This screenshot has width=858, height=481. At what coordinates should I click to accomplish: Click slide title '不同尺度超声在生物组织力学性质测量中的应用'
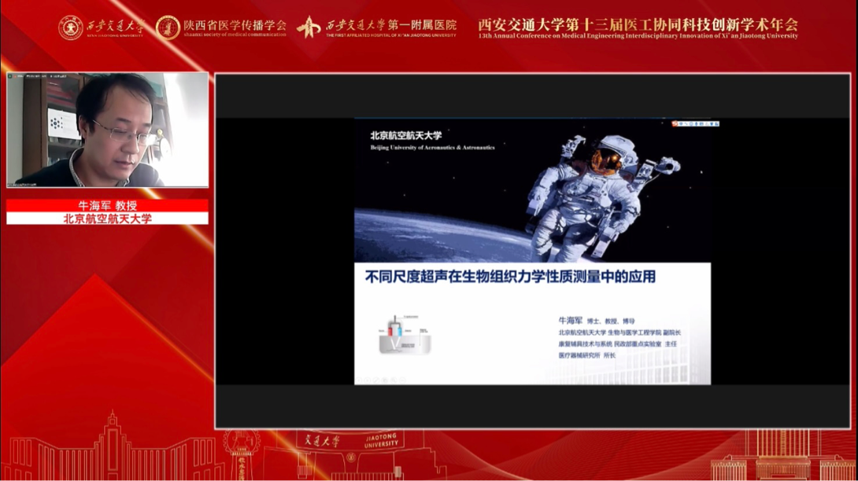[x=510, y=277]
